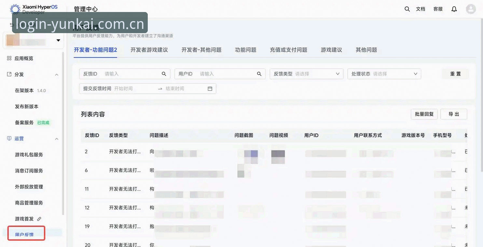Open the app selector dropdown arrow

[59, 41]
